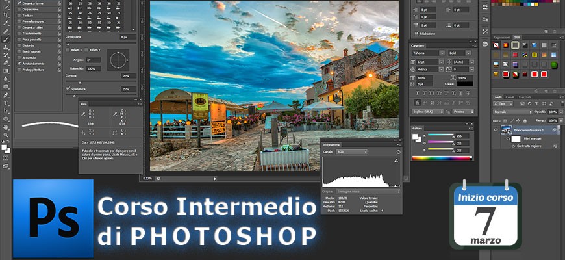This screenshot has height=260, width=565.
Task: Enable the Texture brush option checkbox
Action: [x=19, y=16]
